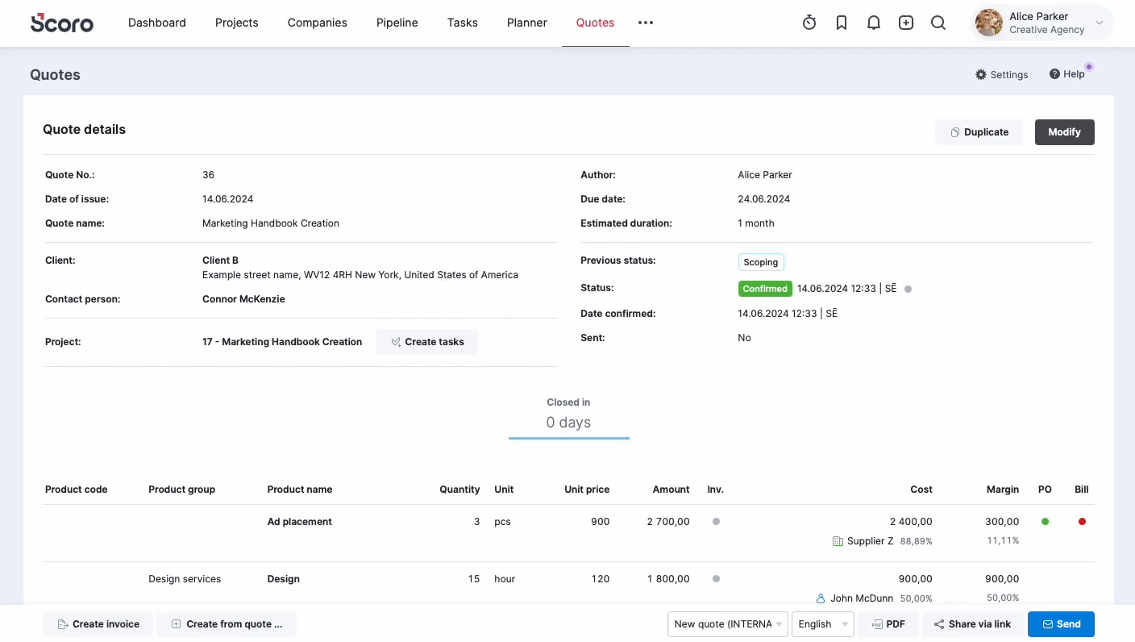Click the green PO dot for Ad placement
Viewport: 1135px width, 642px height.
(x=1046, y=522)
